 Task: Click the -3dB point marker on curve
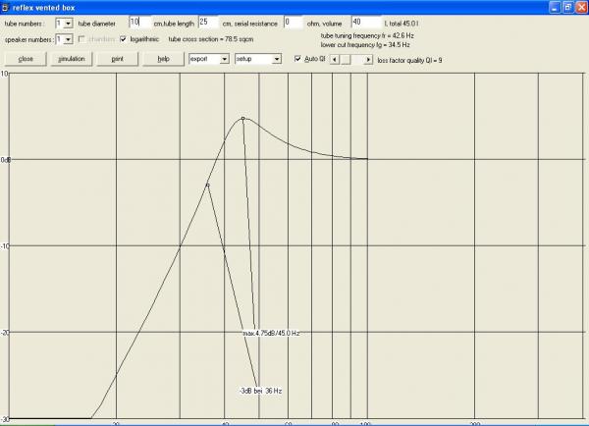(207, 185)
